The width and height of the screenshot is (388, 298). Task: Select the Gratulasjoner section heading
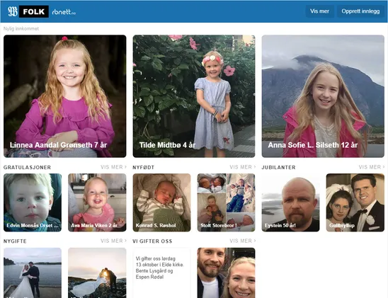(27, 168)
